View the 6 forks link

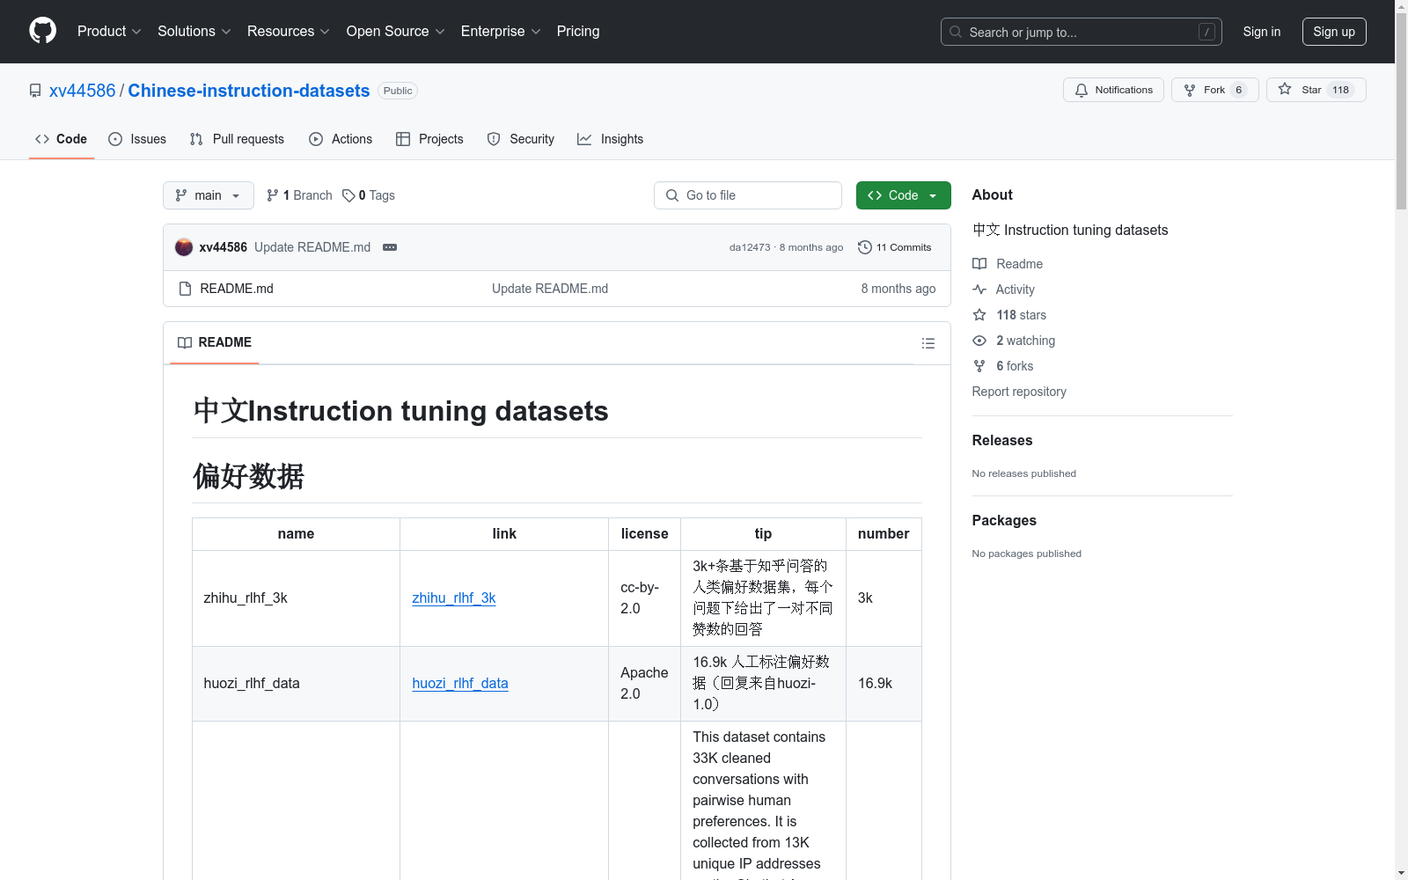click(x=1003, y=366)
